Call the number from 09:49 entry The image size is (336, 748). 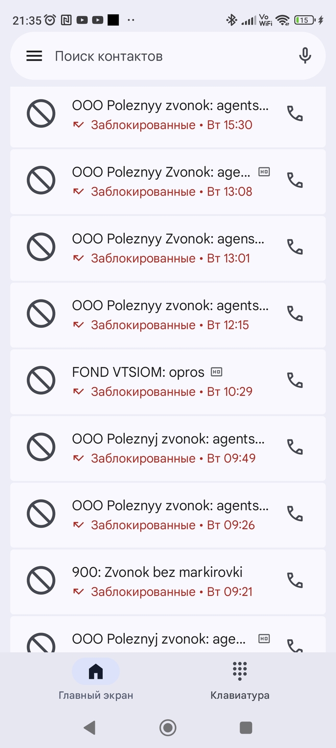coord(295,448)
